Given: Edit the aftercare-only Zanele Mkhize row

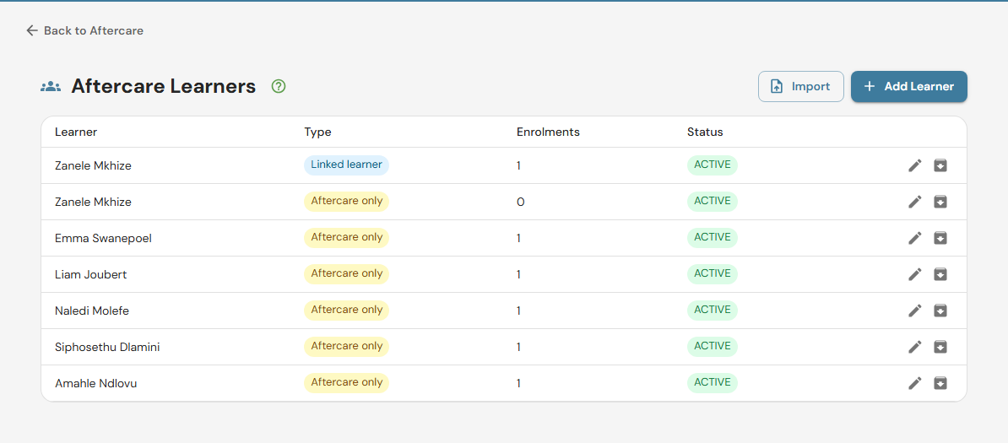Looking at the screenshot, I should click(x=914, y=202).
